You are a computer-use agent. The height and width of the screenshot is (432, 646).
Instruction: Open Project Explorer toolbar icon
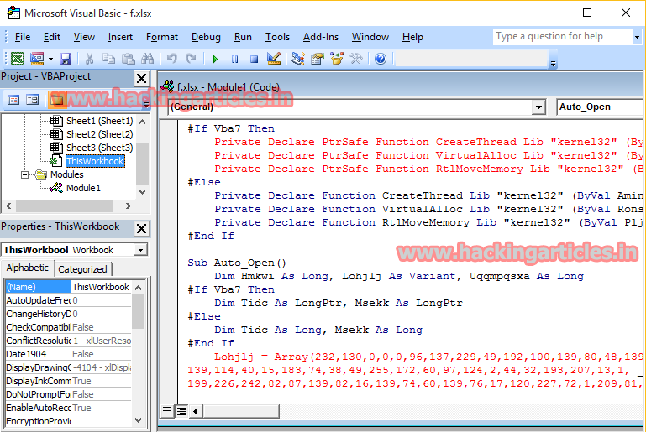point(298,59)
